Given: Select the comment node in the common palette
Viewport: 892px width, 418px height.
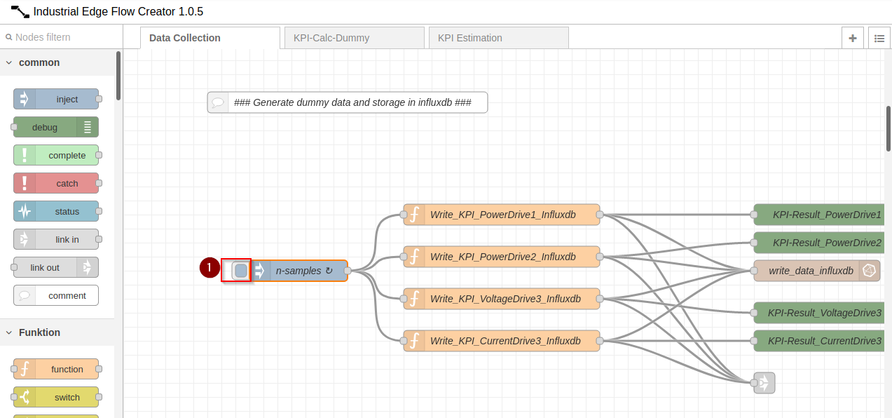Looking at the screenshot, I should coord(56,295).
